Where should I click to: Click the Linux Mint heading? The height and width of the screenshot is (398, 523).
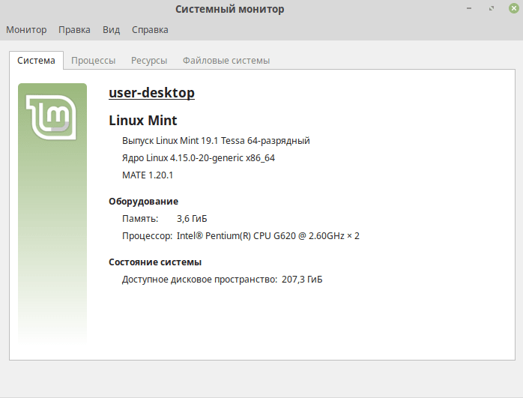(143, 120)
